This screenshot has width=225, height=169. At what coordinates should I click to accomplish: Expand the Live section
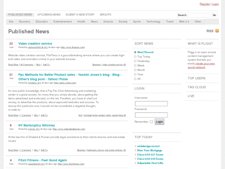[191, 96]
